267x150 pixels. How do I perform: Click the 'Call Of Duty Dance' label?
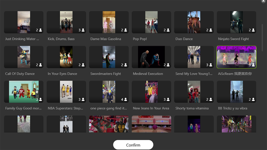[x=20, y=74]
